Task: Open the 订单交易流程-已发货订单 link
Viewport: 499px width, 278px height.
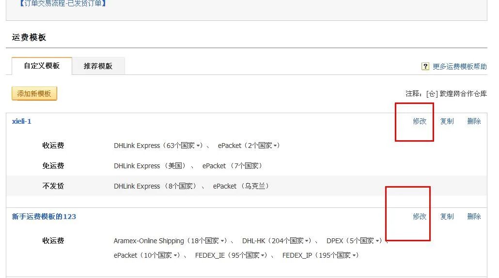Action: pyautogui.click(x=62, y=3)
